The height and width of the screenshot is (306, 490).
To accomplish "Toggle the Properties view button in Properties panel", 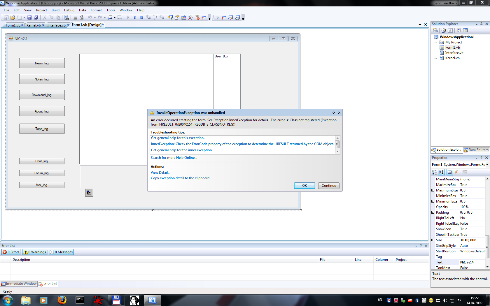I will point(450,172).
